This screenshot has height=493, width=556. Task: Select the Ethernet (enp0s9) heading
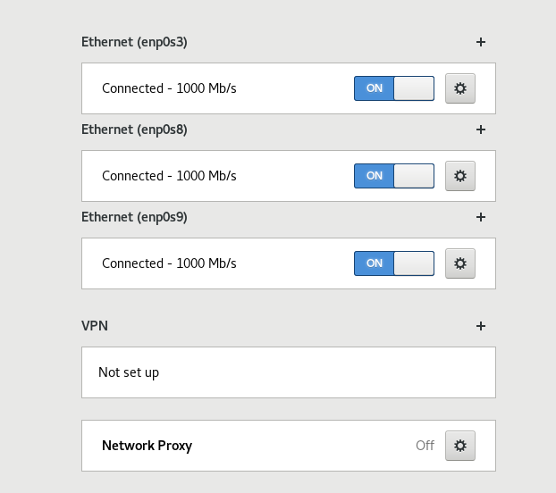(x=134, y=217)
